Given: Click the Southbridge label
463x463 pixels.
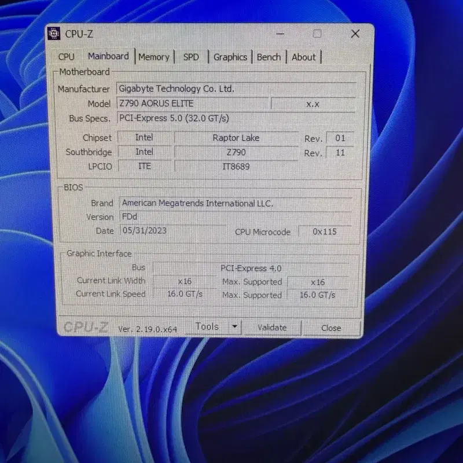Looking at the screenshot, I should (89, 152).
